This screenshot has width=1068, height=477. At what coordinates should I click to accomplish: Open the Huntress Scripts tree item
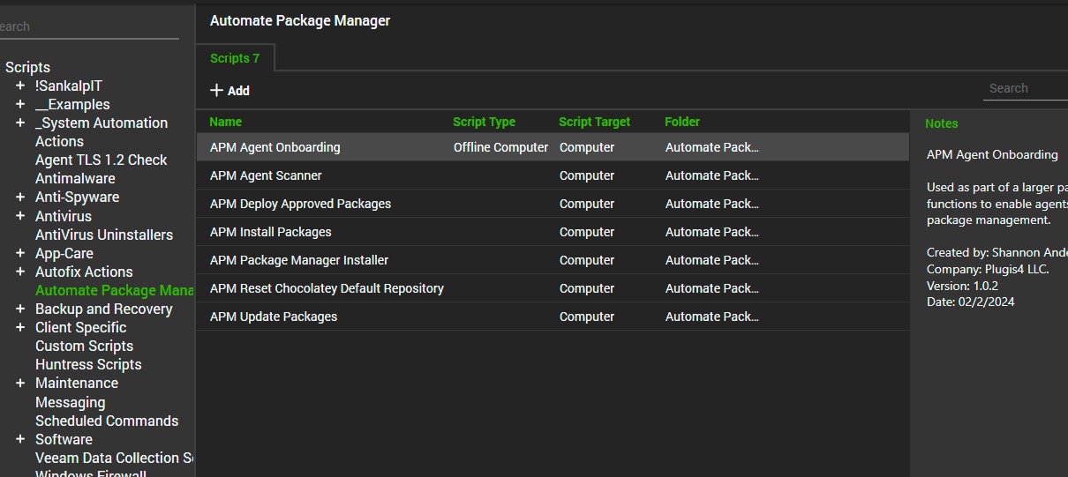88,364
